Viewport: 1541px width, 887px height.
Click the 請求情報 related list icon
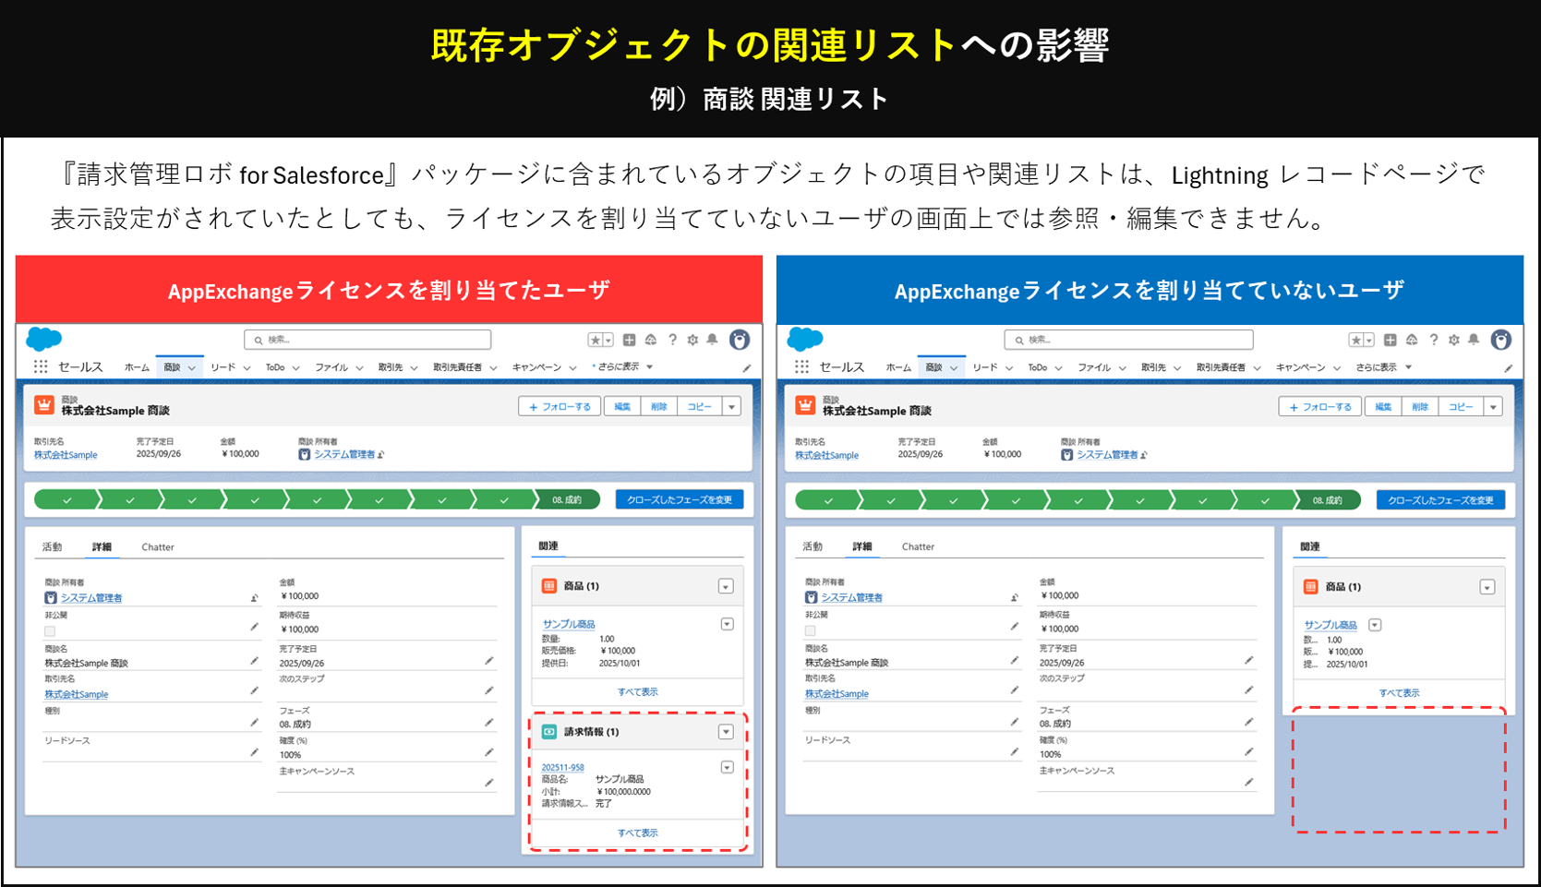coord(549,732)
